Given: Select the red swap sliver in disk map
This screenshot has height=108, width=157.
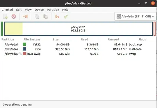Looking at the screenshot, I should (x=155, y=29).
